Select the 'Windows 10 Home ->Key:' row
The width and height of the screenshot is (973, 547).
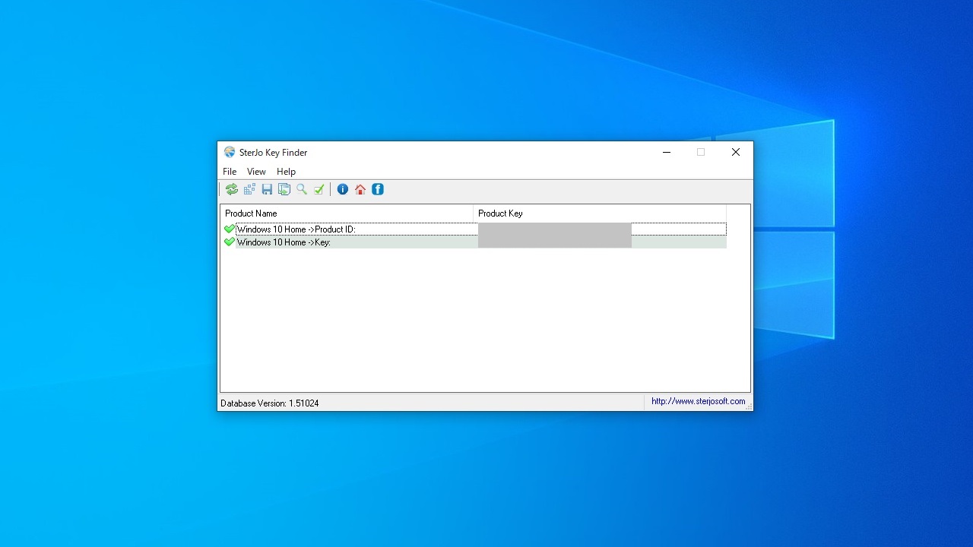tap(474, 242)
